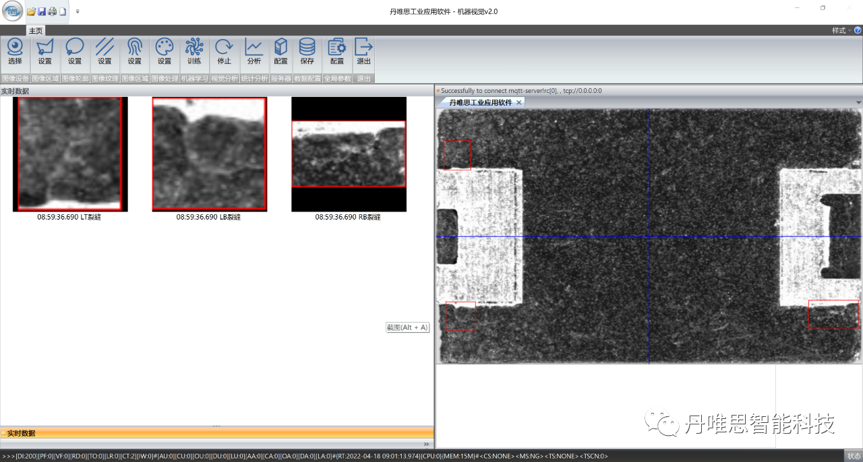Open the server-tower 配置 button
The height and width of the screenshot is (462, 863).
pos(281,52)
